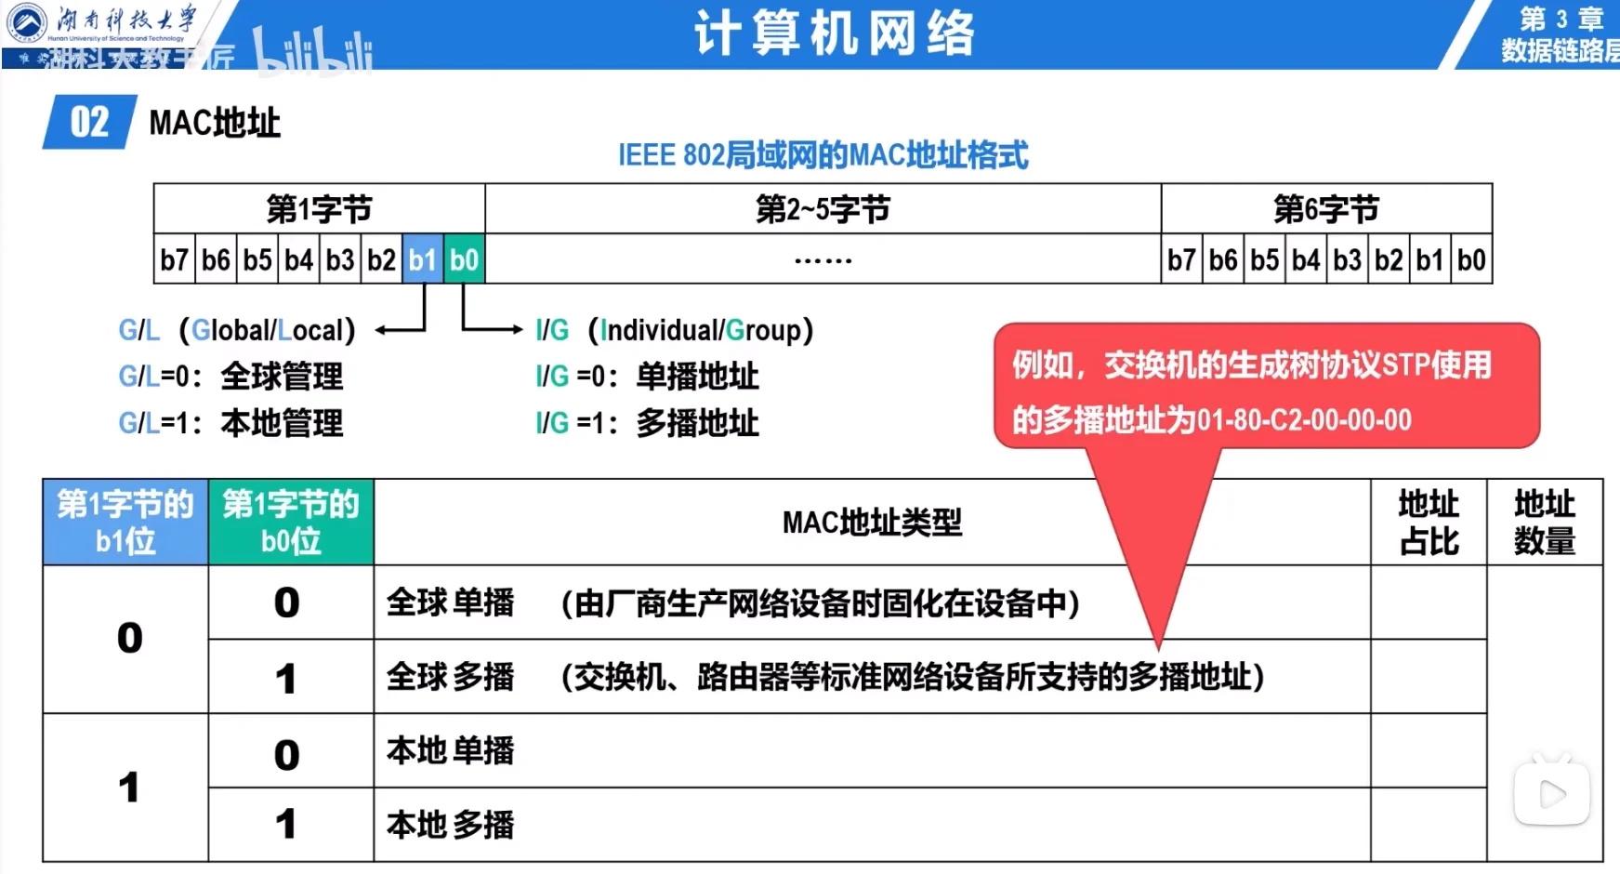The width and height of the screenshot is (1620, 874).
Task: Click the 第1字节的b1位 blue column header
Action: pyautogui.click(x=125, y=523)
